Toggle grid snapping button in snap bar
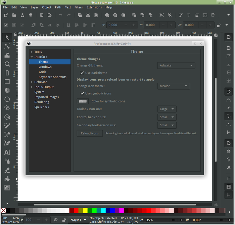 coord(228,187)
